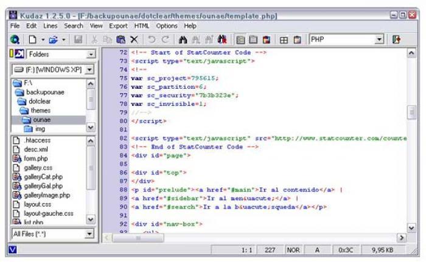Click the blue arrow icon beside Folders combo
Image resolution: width=426 pixels, height=262 pixels.
[19, 53]
